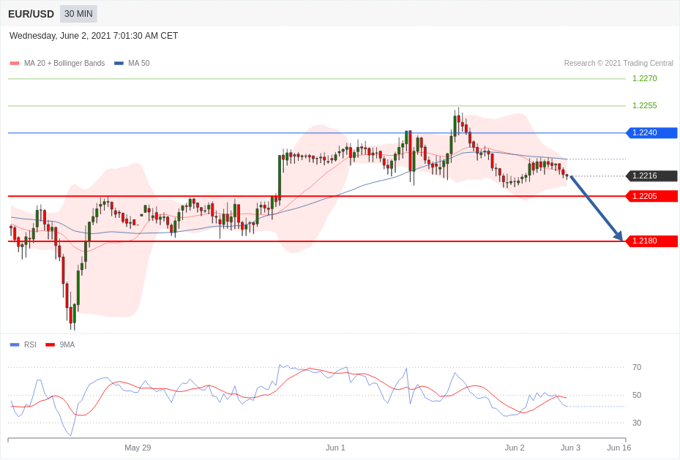Click the EUR/USD symbol title
This screenshot has height=460, width=680.
(31, 14)
